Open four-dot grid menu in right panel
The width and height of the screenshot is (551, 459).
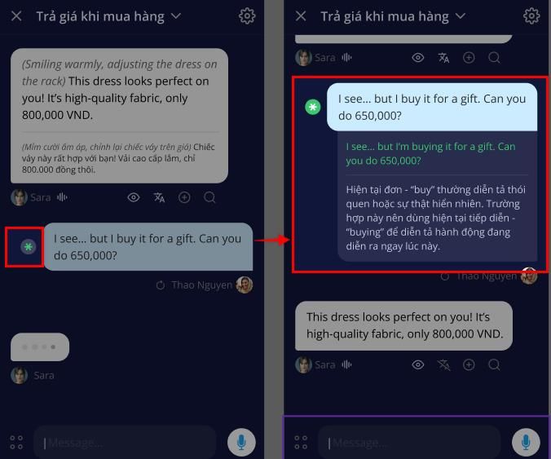pos(301,443)
